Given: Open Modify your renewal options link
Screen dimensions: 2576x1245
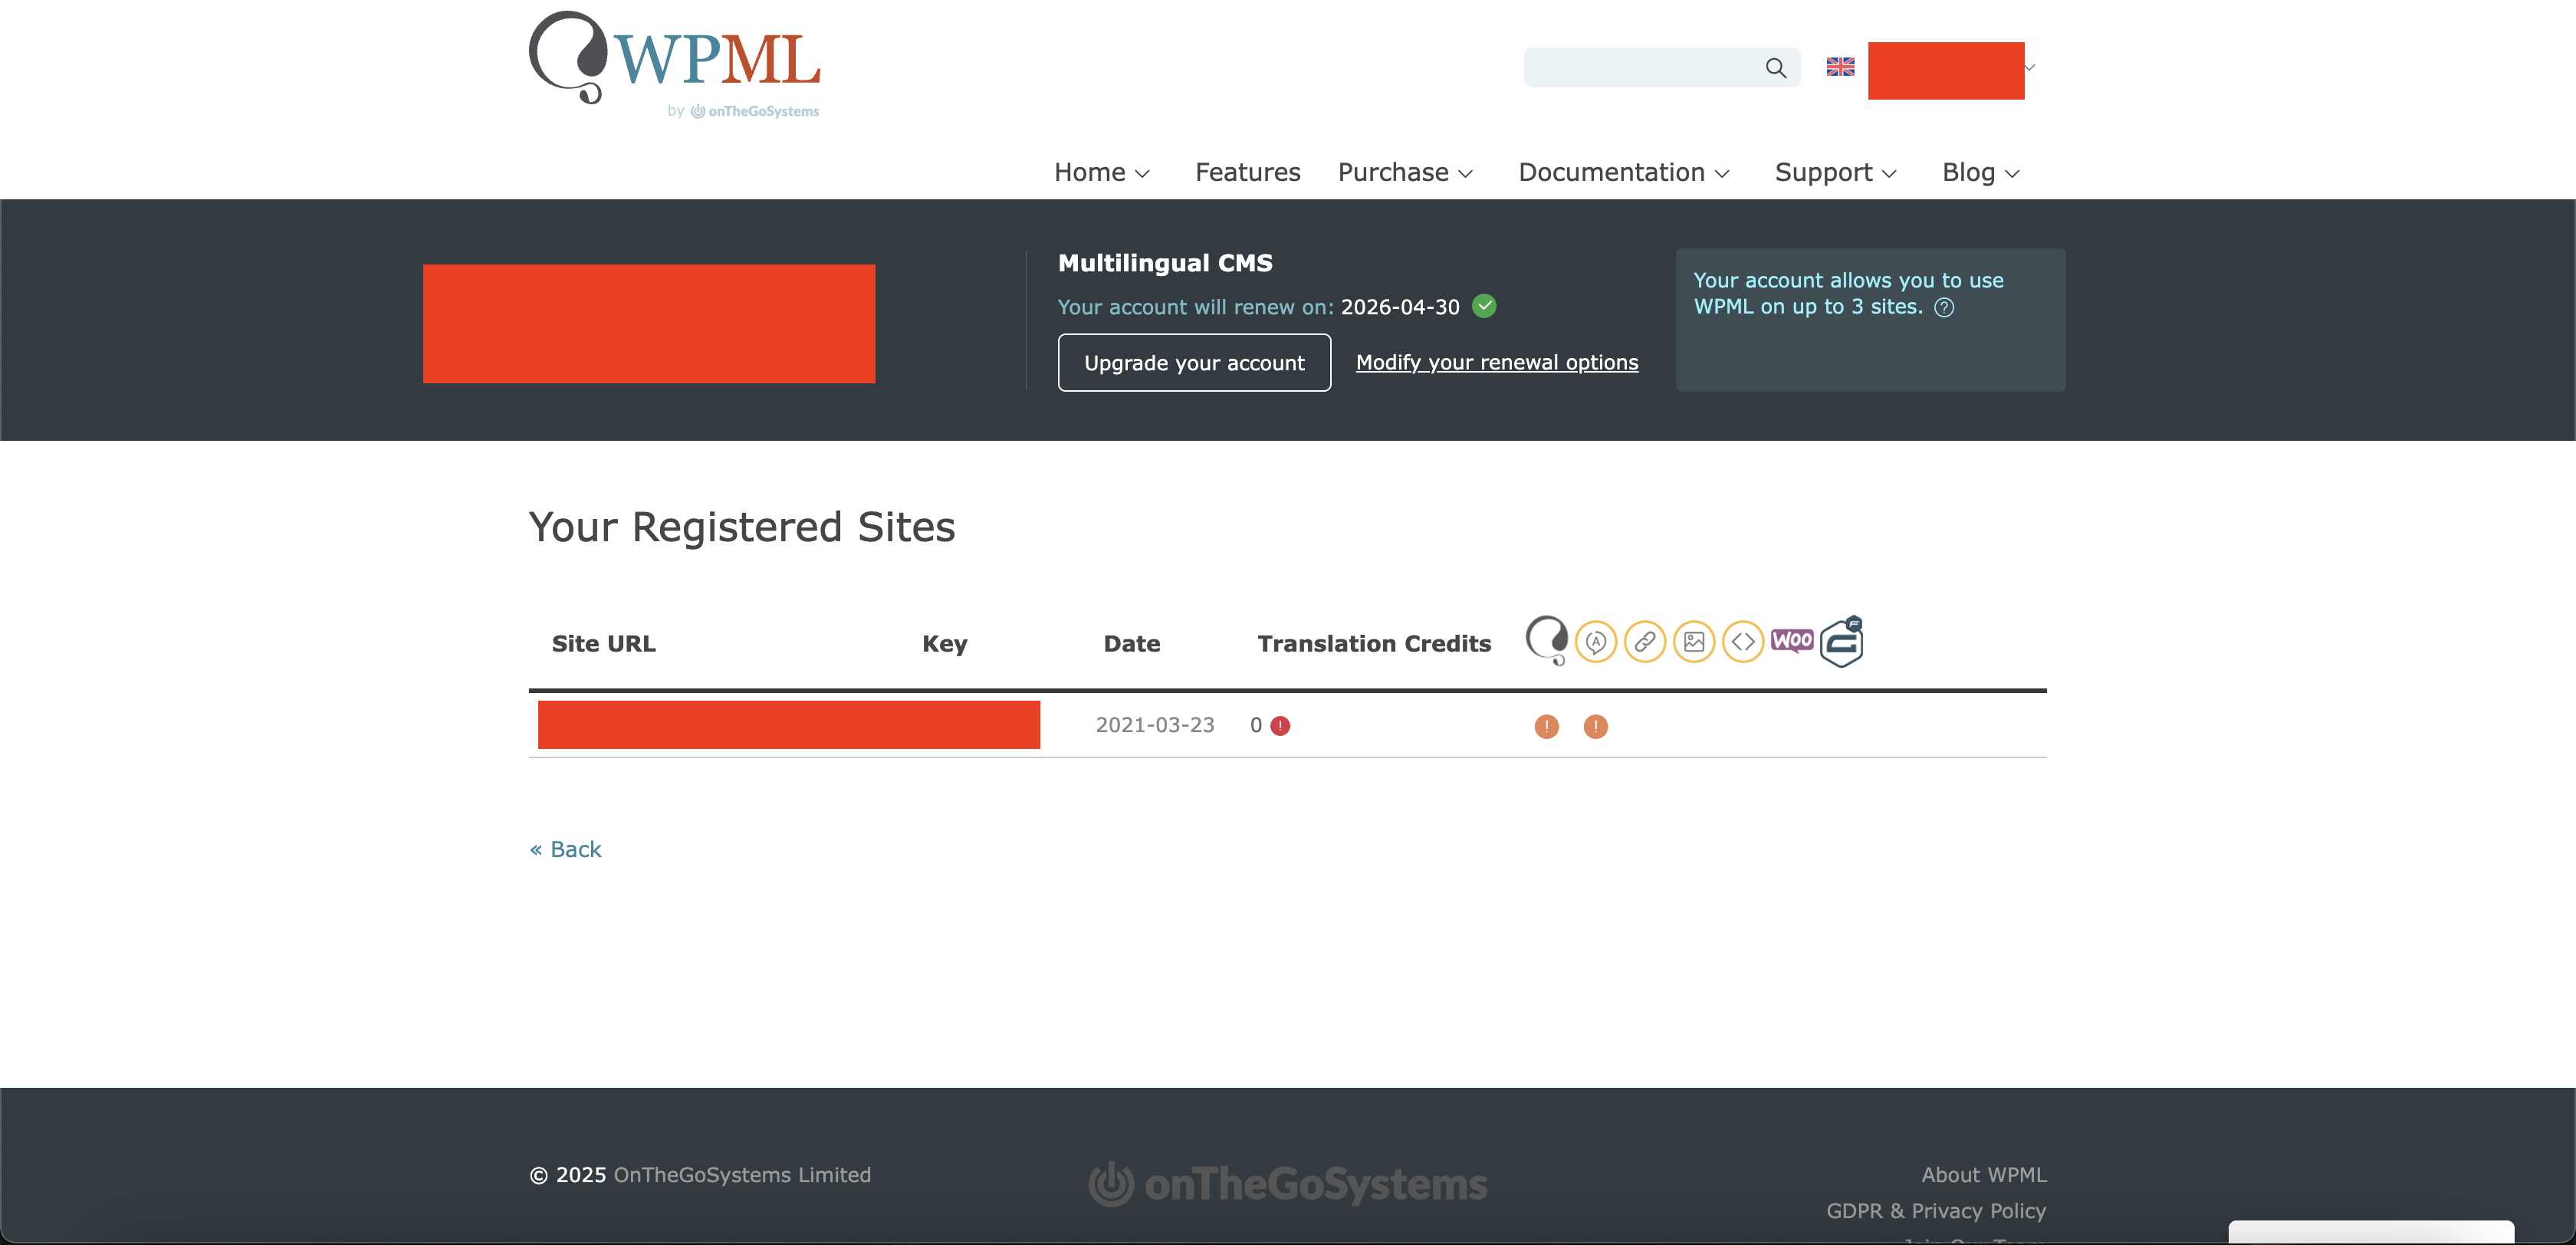Looking at the screenshot, I should [x=1497, y=362].
